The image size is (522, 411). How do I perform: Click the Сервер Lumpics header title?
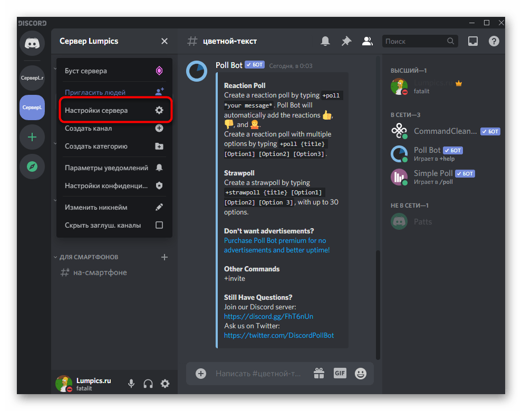pos(89,41)
